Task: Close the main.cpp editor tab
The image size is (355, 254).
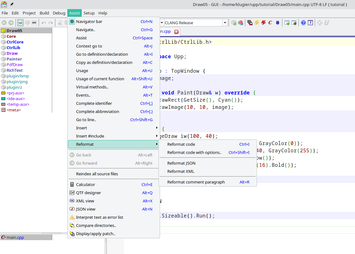Action: [x=176, y=31]
